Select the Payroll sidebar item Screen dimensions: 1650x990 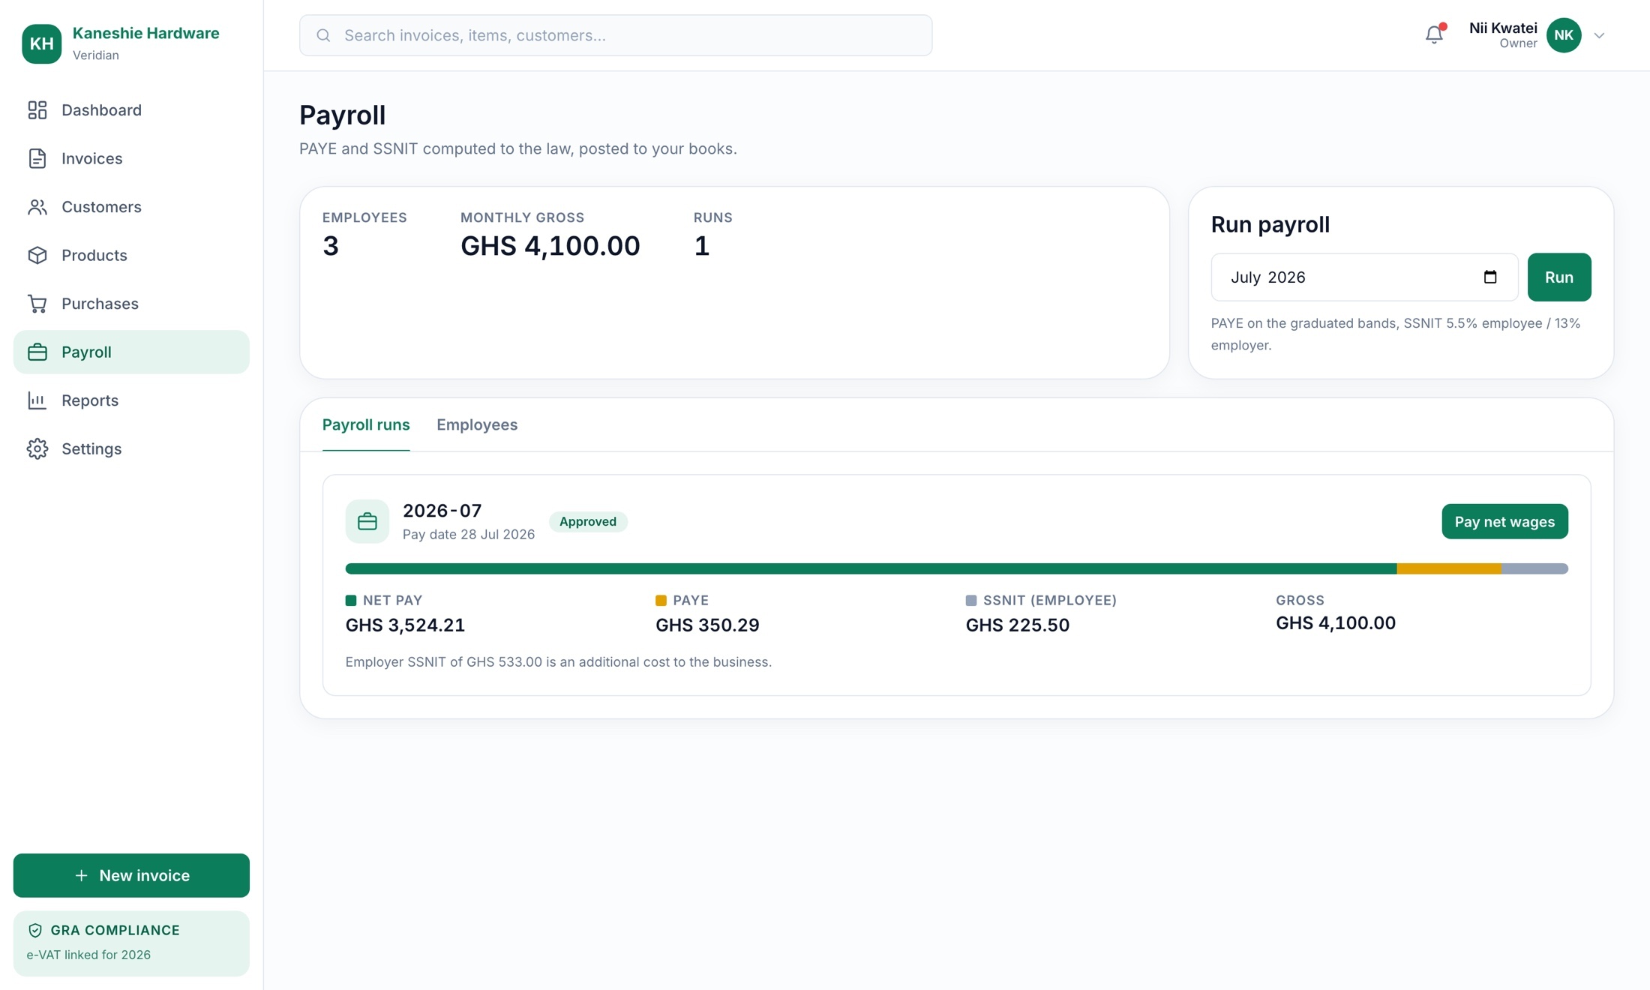[131, 352]
